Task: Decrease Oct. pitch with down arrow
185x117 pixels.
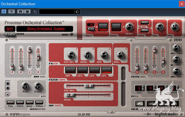Action: point(143,89)
